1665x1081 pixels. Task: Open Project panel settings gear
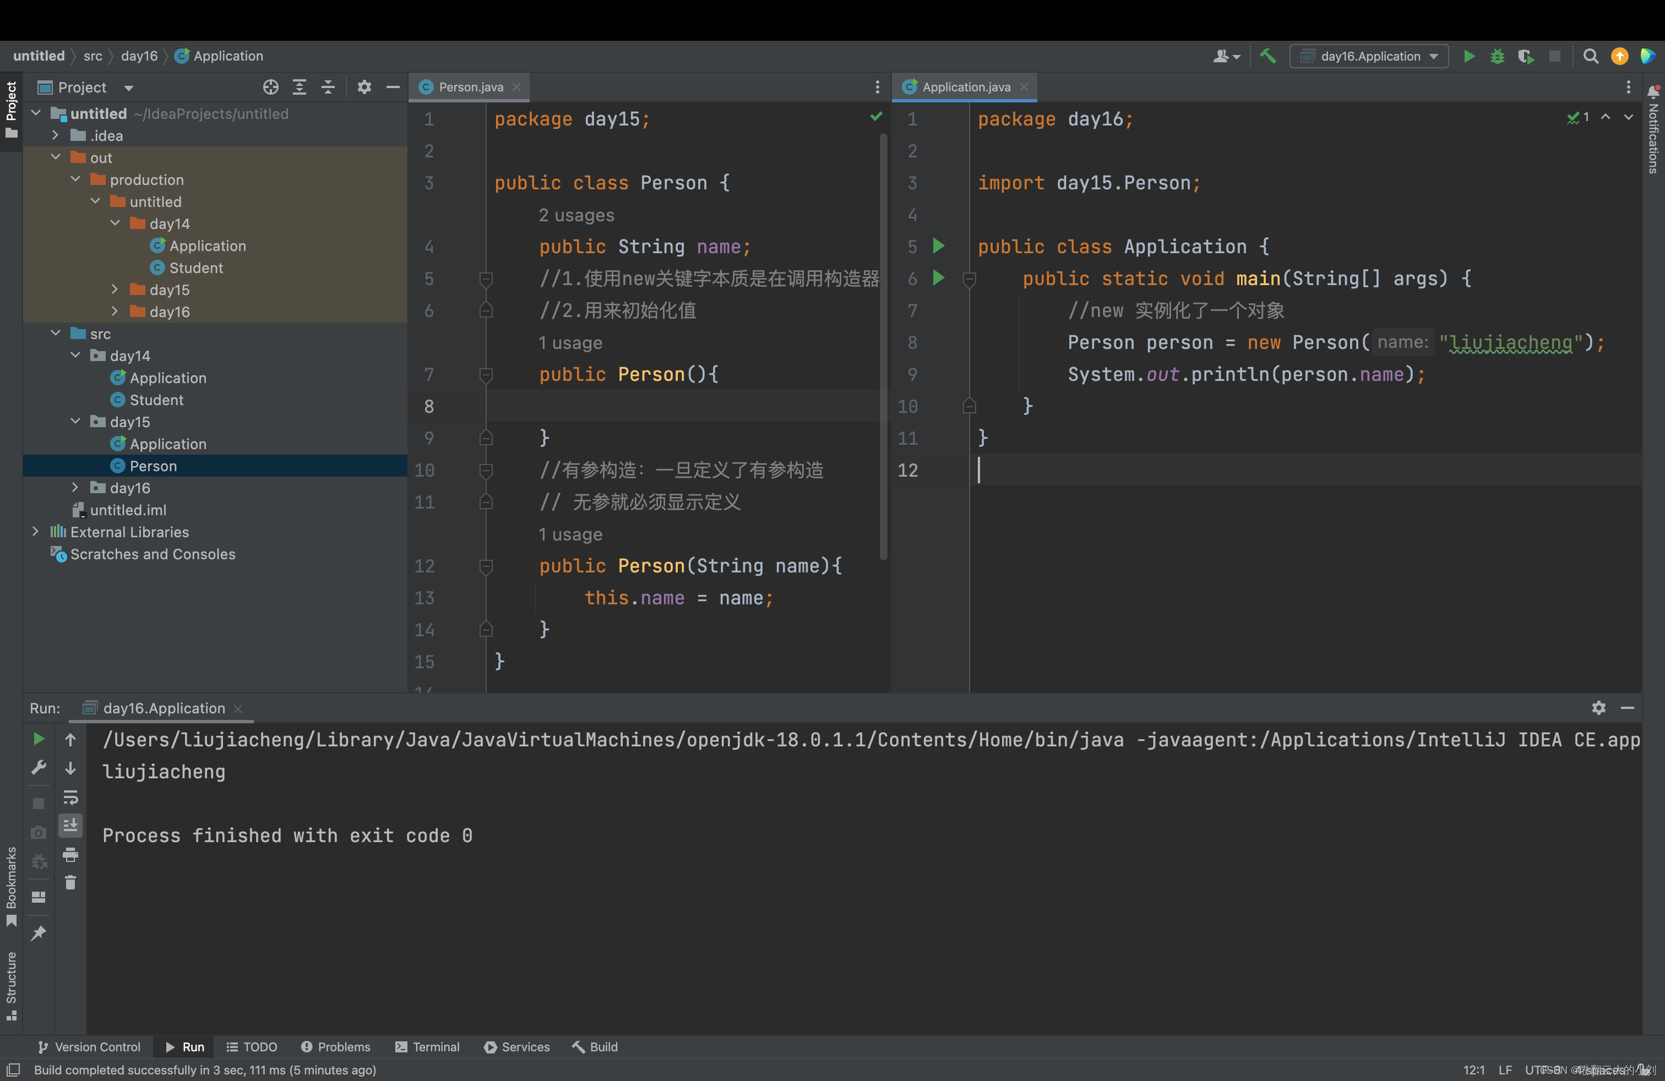coord(364,87)
